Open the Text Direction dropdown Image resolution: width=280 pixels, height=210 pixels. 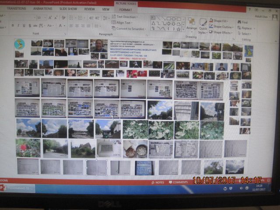point(125,17)
